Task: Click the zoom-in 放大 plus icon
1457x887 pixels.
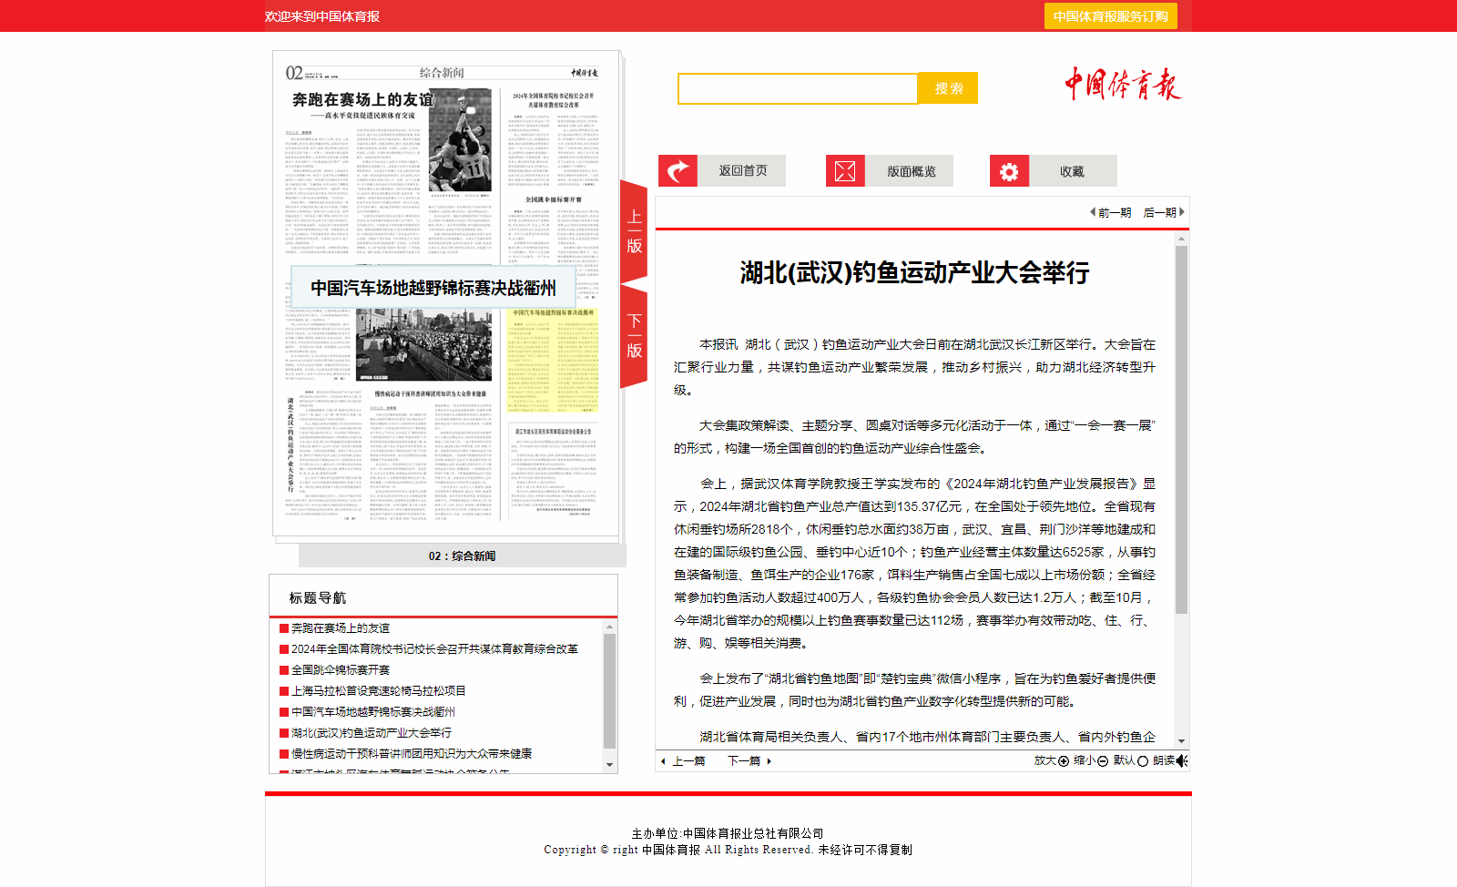Action: (1063, 761)
